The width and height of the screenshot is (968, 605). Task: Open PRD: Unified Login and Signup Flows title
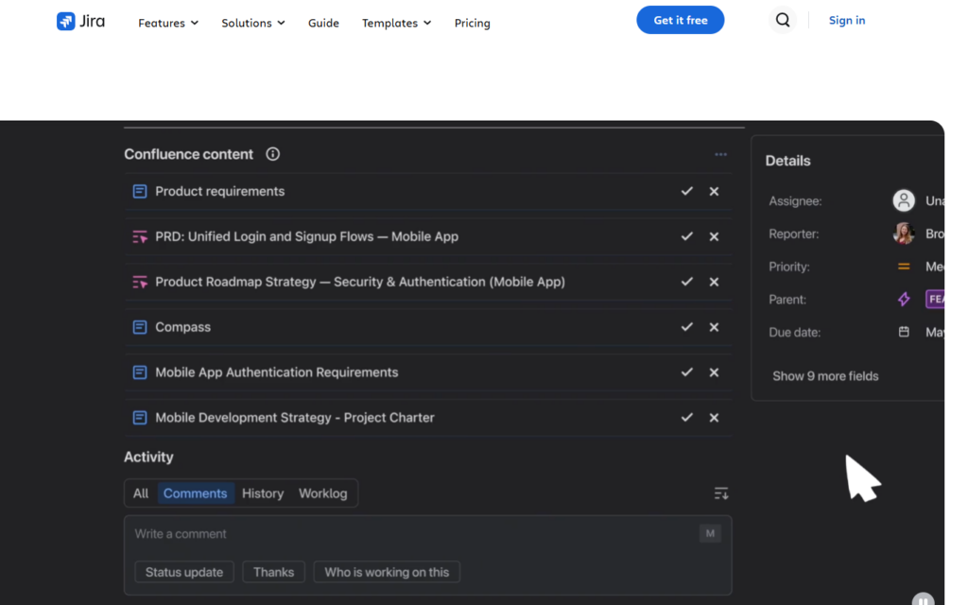tap(307, 236)
